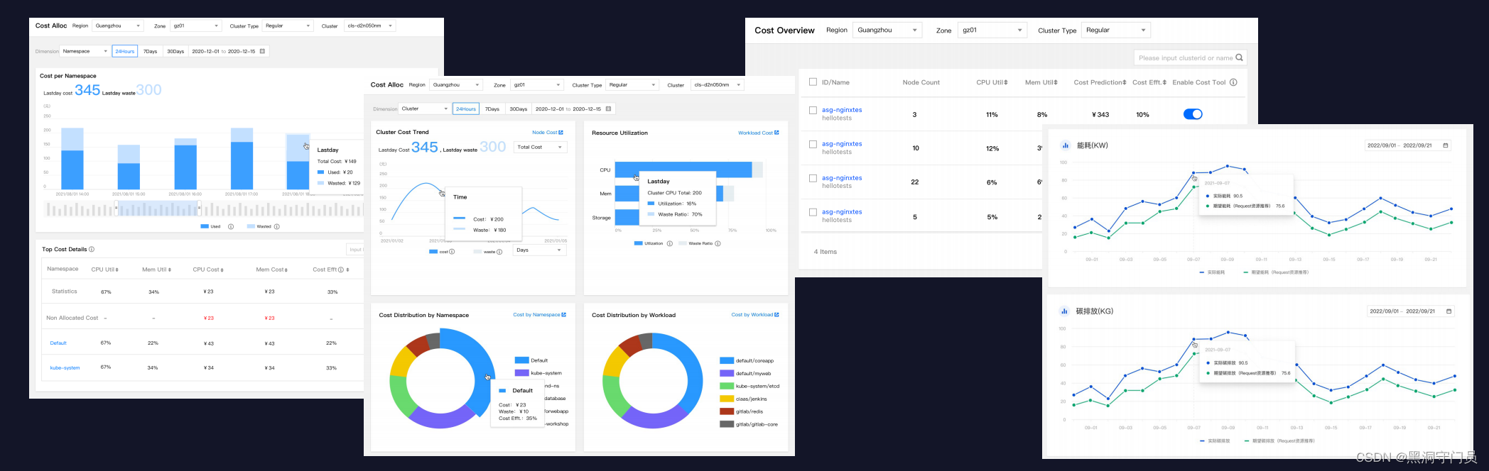This screenshot has width=1489, height=471.
Task: Select 7Days tab in Cluster dimension panel
Action: click(492, 109)
